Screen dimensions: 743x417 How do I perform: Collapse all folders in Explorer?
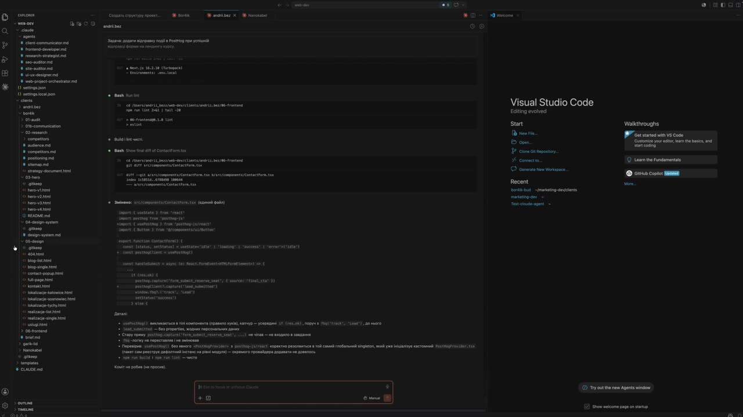[92, 24]
